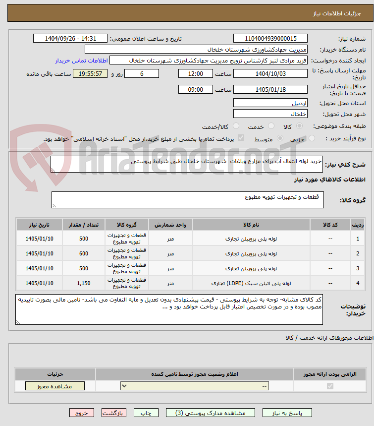Open مشاهده مدارک پیوستی (3) button
The height and width of the screenshot is (426, 374).
[x=211, y=413]
